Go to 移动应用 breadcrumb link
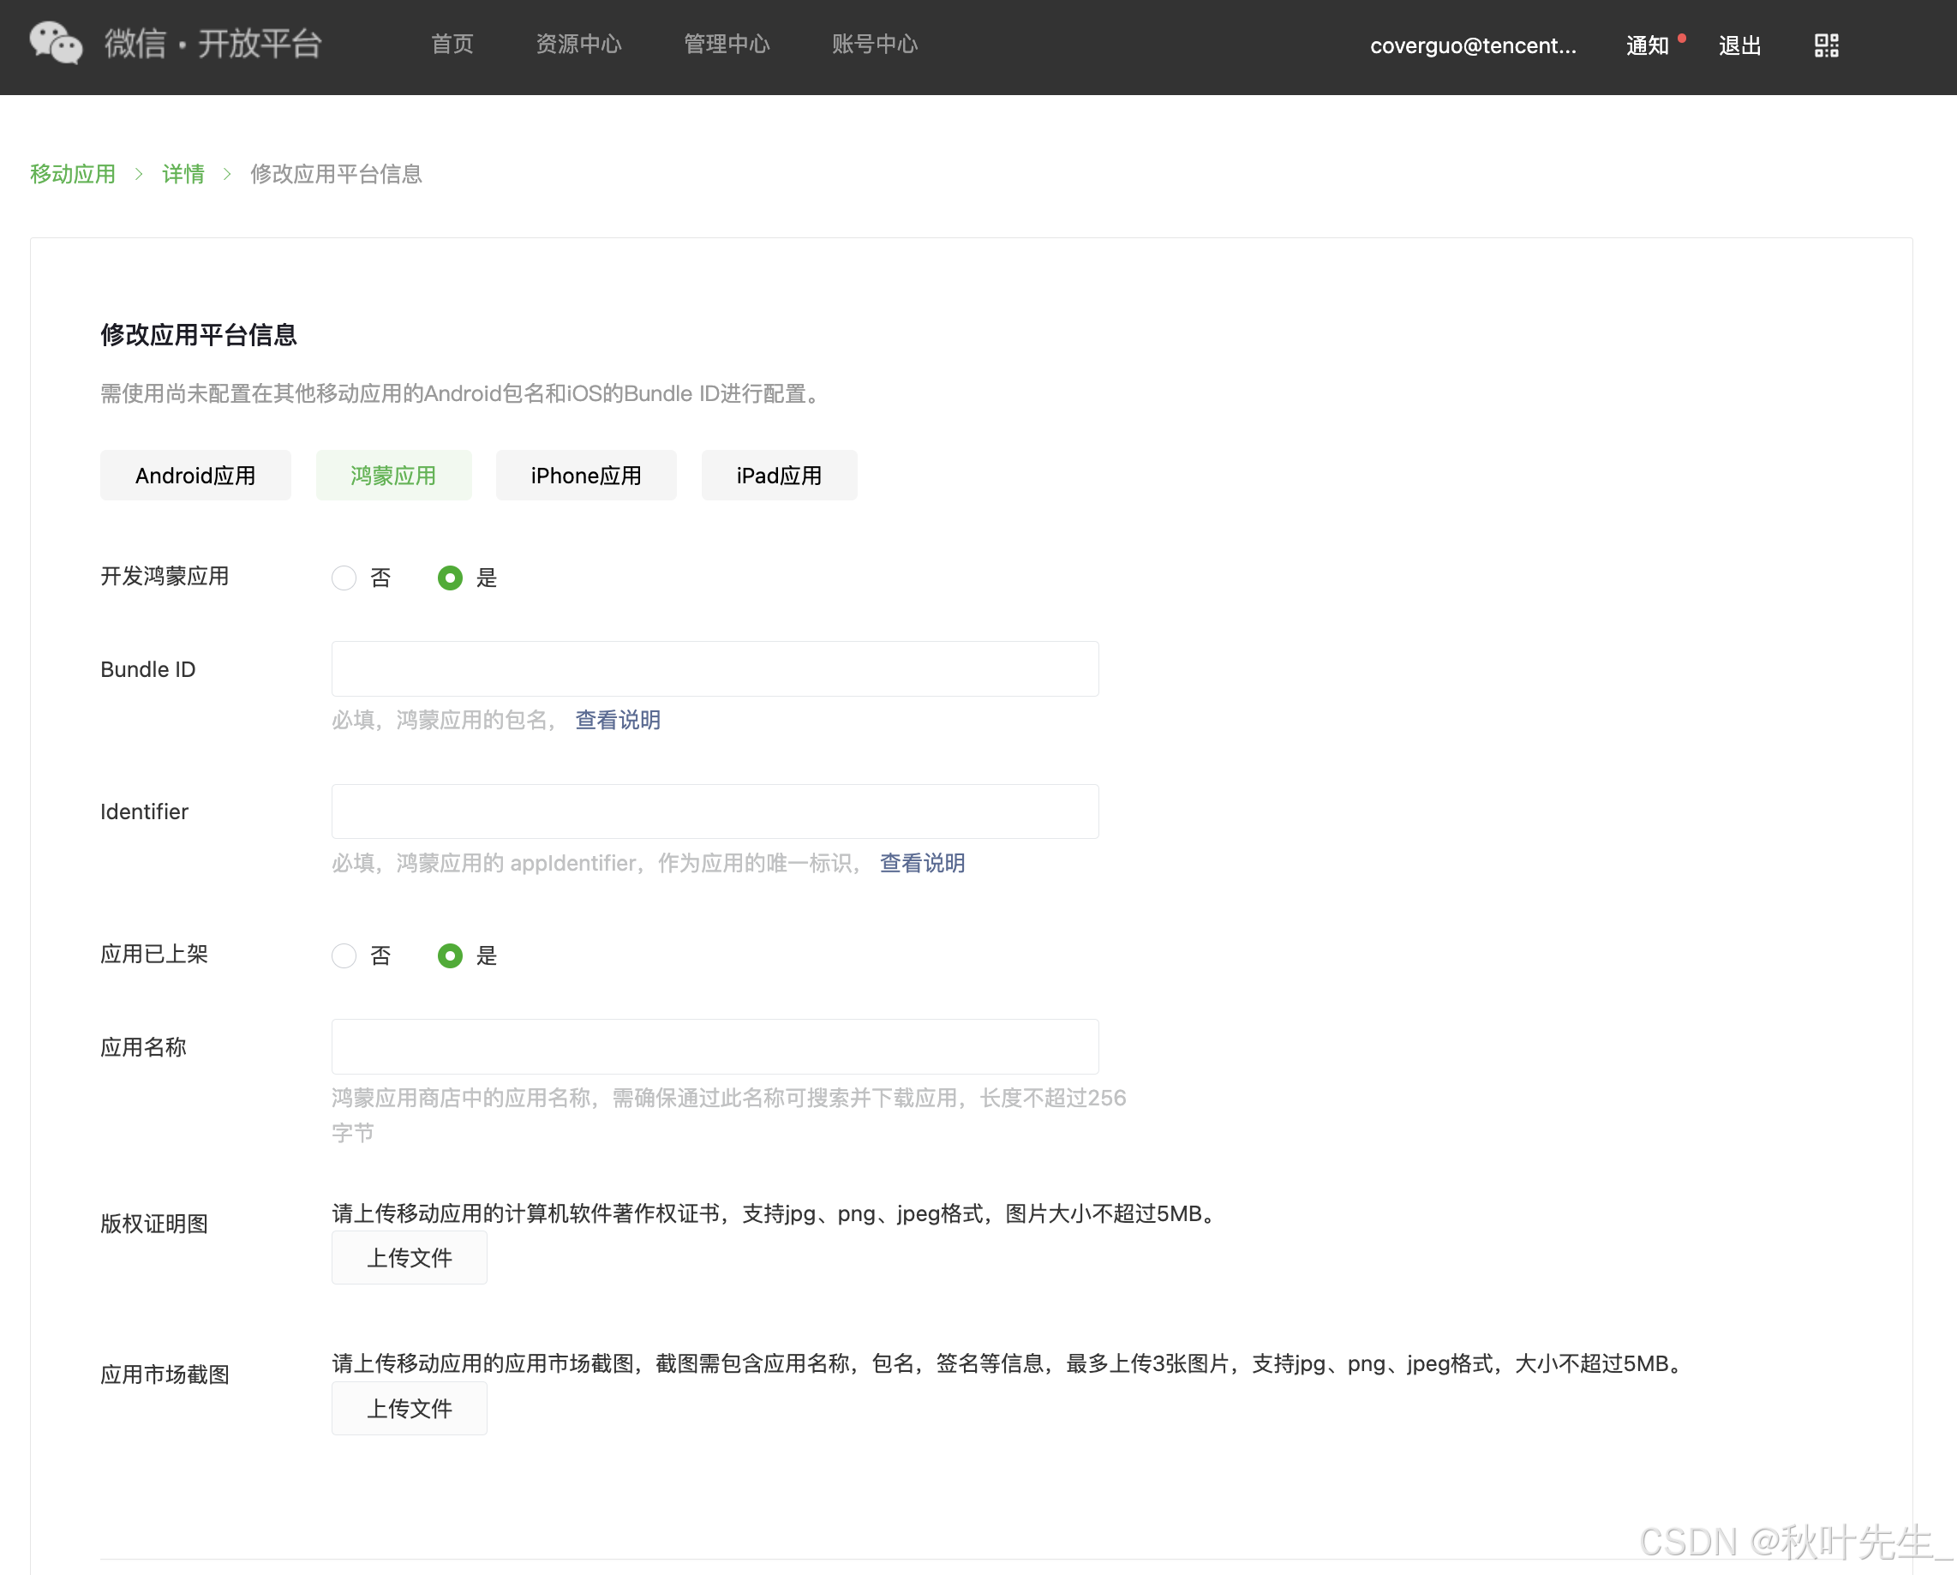This screenshot has height=1575, width=1957. [73, 173]
